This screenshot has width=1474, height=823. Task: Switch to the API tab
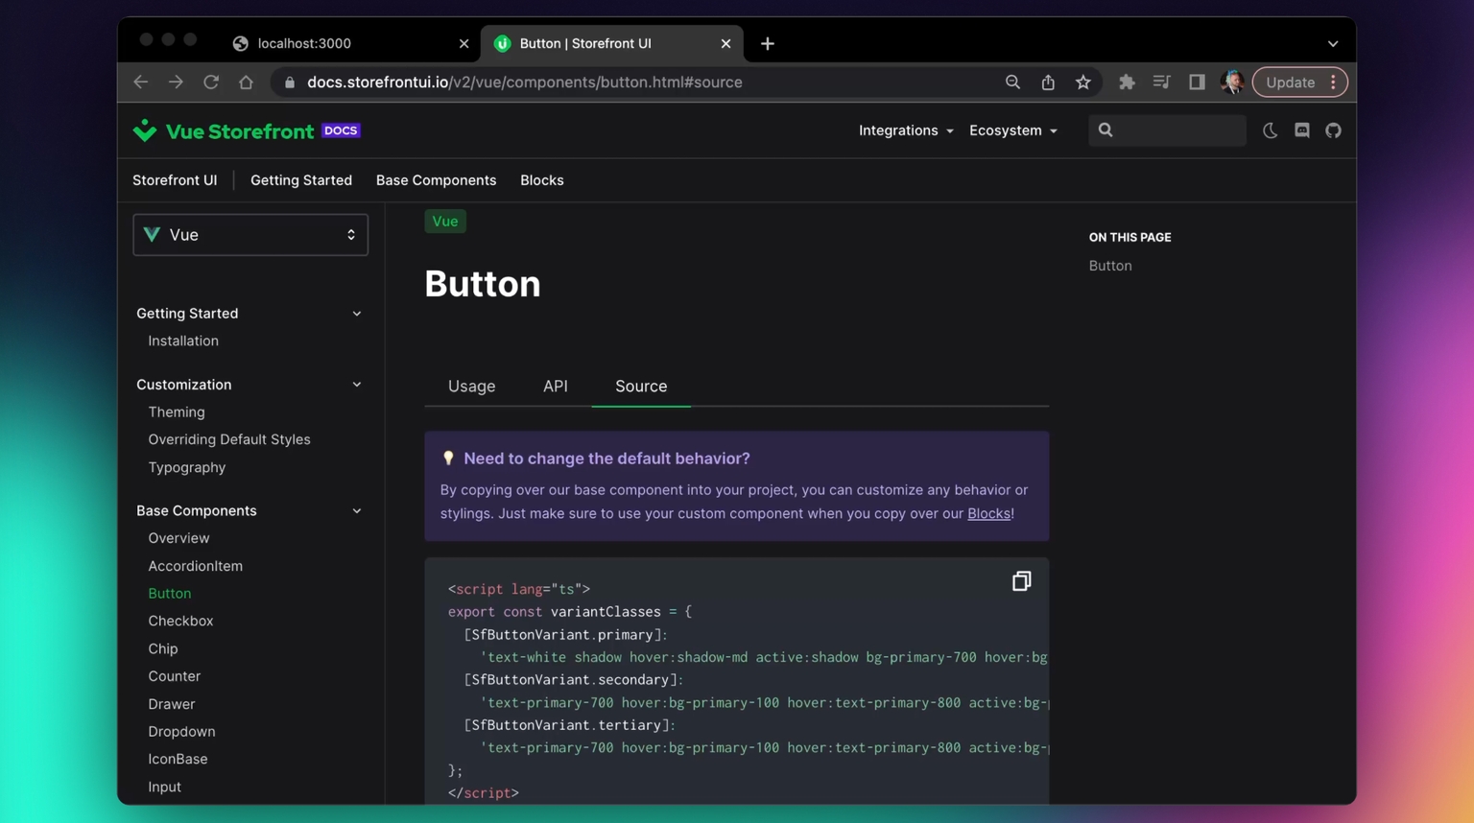point(556,387)
